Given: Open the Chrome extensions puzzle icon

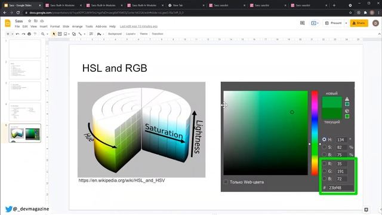Looking at the screenshot, I should click(365, 13).
